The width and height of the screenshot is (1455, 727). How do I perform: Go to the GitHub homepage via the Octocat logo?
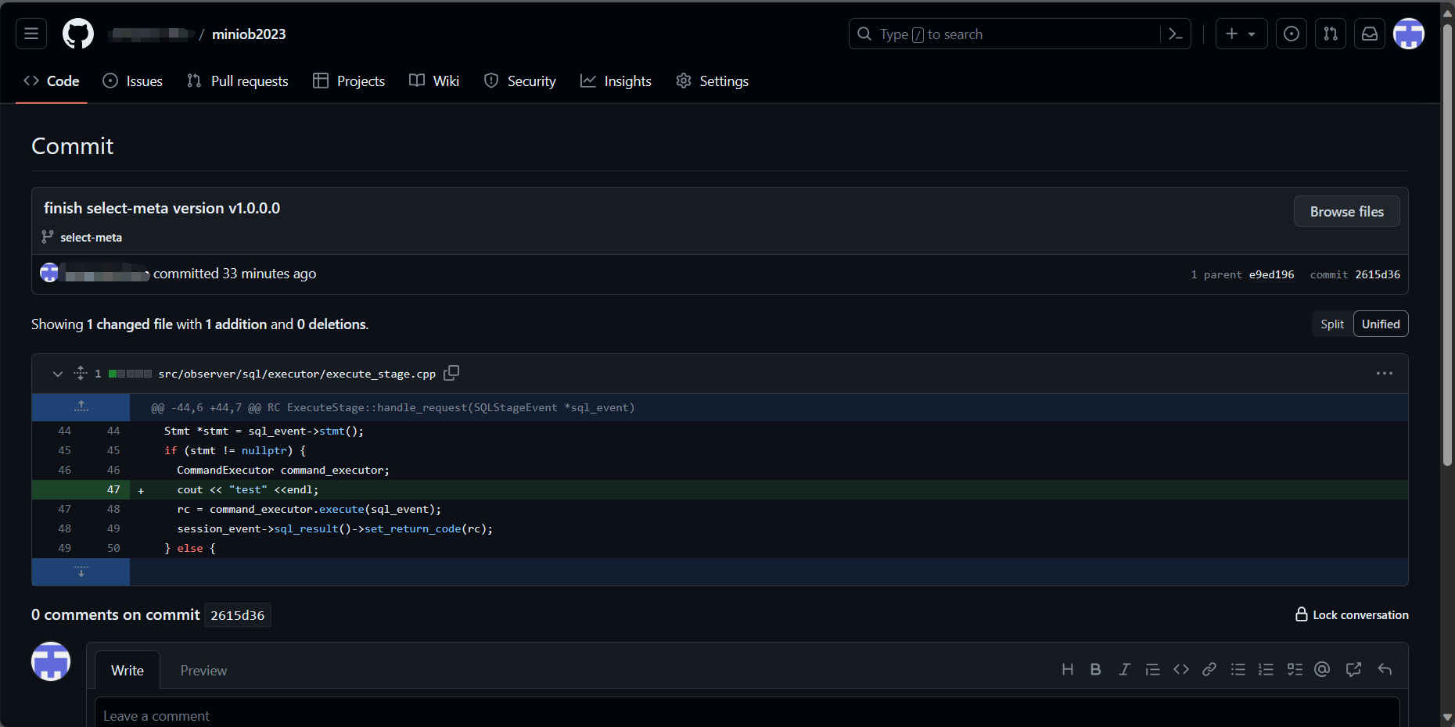coord(78,34)
